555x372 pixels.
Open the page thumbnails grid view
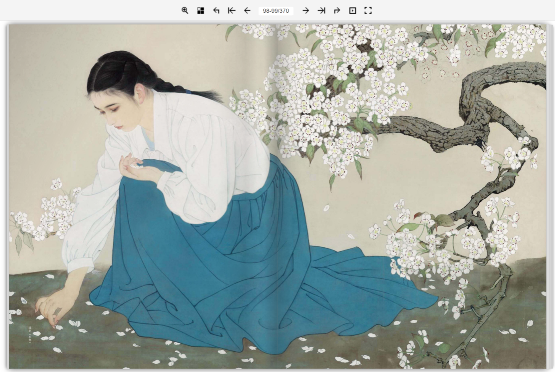(200, 11)
